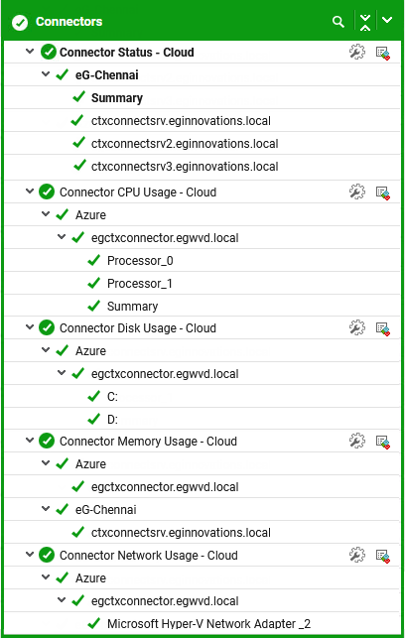Click the Connector Memory Usage - Cloud label

pyautogui.click(x=148, y=441)
